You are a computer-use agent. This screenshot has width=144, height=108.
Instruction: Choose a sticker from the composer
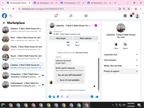[x=58, y=96]
